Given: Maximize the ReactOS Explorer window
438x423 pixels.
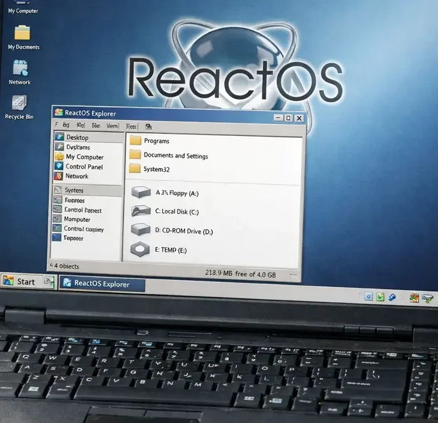Looking at the screenshot, I should (x=288, y=118).
